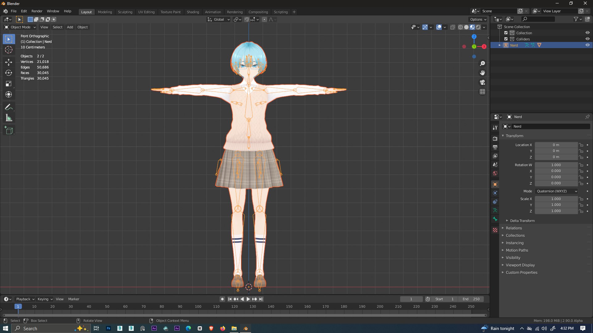Select the Annotate tool

point(9,107)
